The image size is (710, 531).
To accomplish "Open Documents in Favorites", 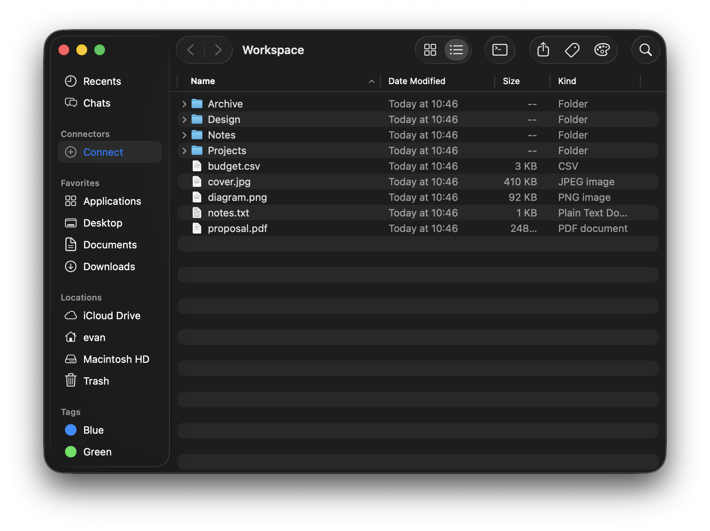I will tap(109, 245).
